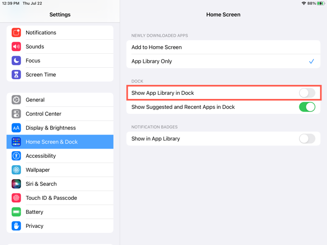Open Battery settings
Image resolution: width=327 pixels, height=245 pixels.
coord(60,212)
